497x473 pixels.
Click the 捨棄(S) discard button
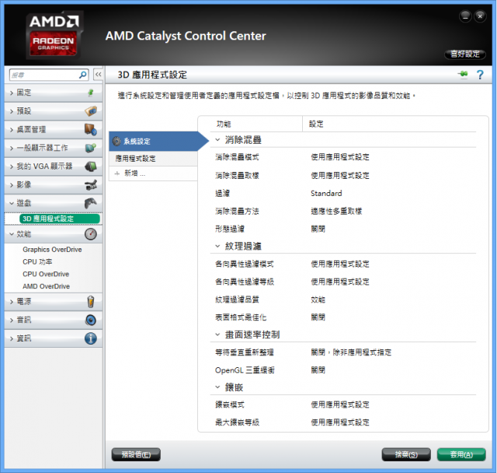[x=406, y=454]
